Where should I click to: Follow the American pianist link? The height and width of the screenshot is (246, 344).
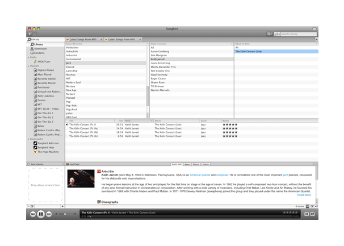coord(200,175)
